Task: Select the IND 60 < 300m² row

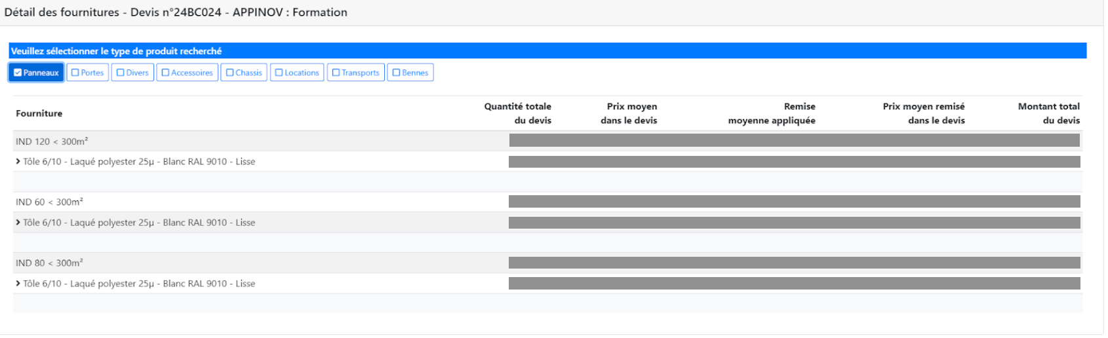Action: click(x=49, y=202)
